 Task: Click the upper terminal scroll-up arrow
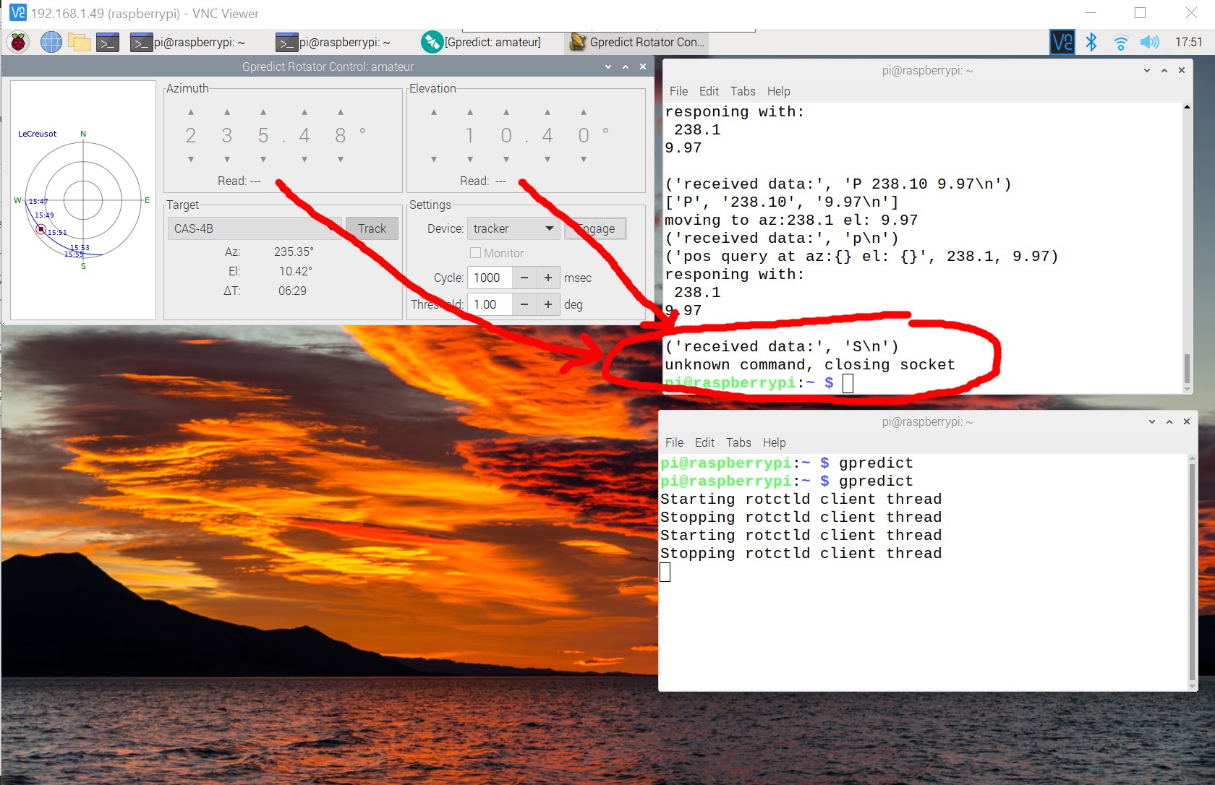(1187, 107)
